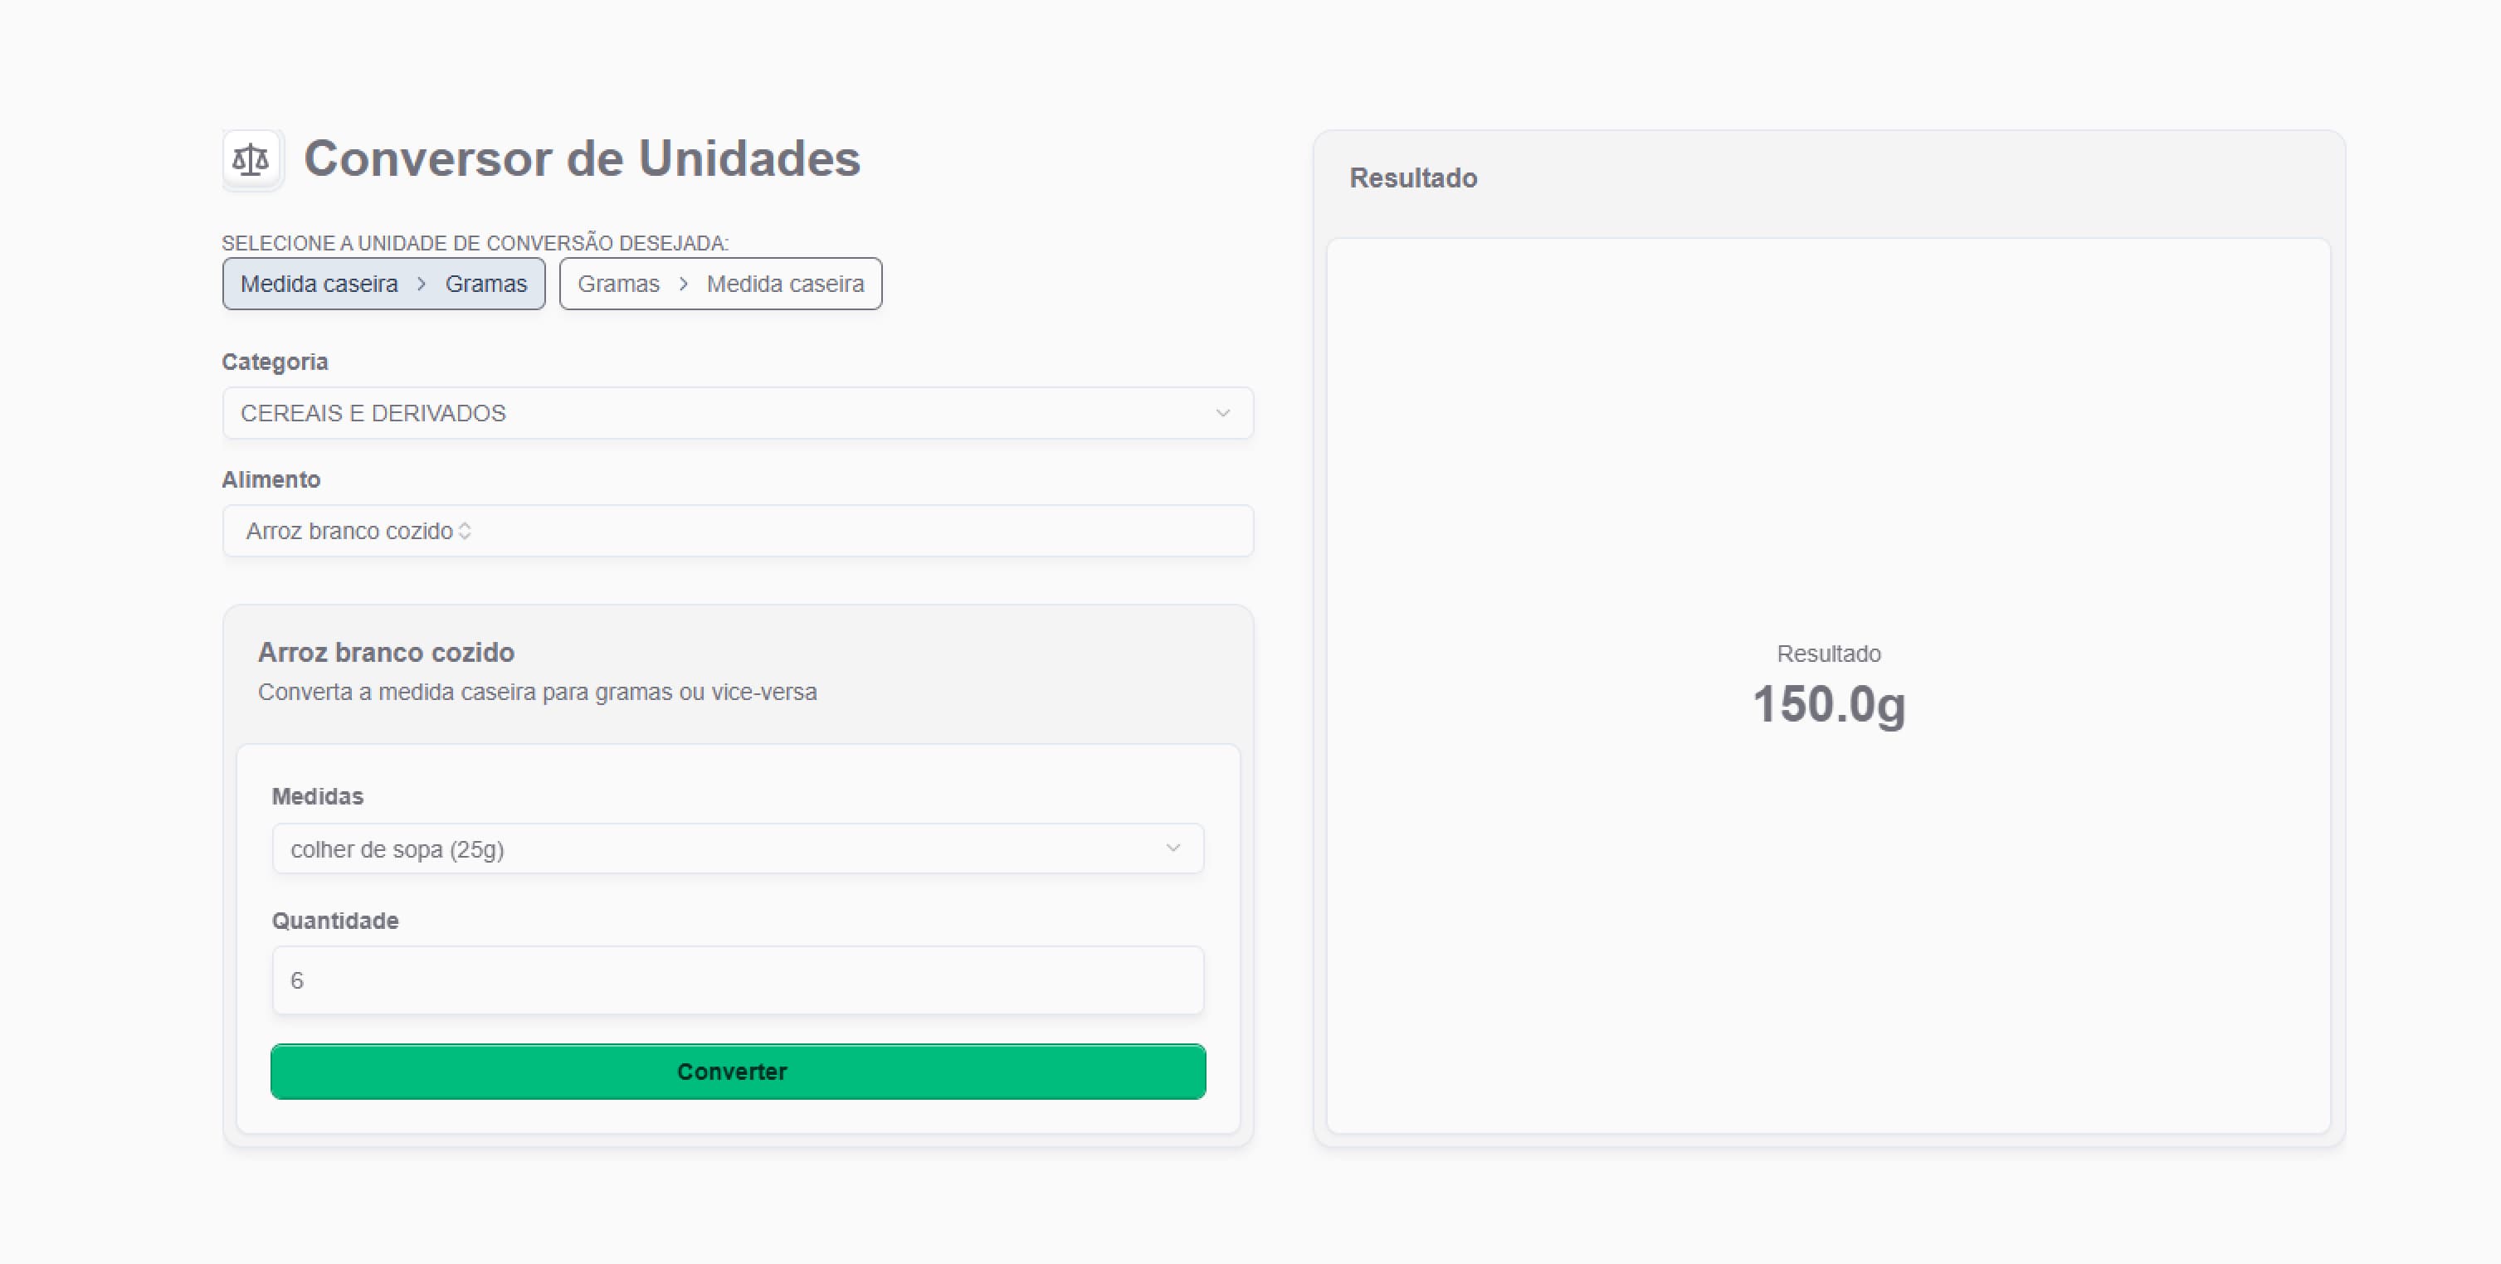Click the Arroz branco cozido card heading

(x=386, y=652)
